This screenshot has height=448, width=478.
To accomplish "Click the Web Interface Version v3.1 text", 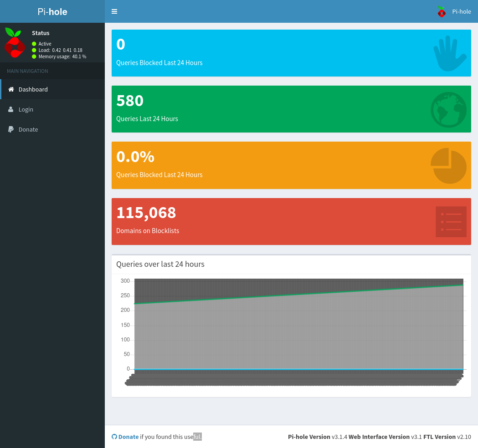I will 385,437.
